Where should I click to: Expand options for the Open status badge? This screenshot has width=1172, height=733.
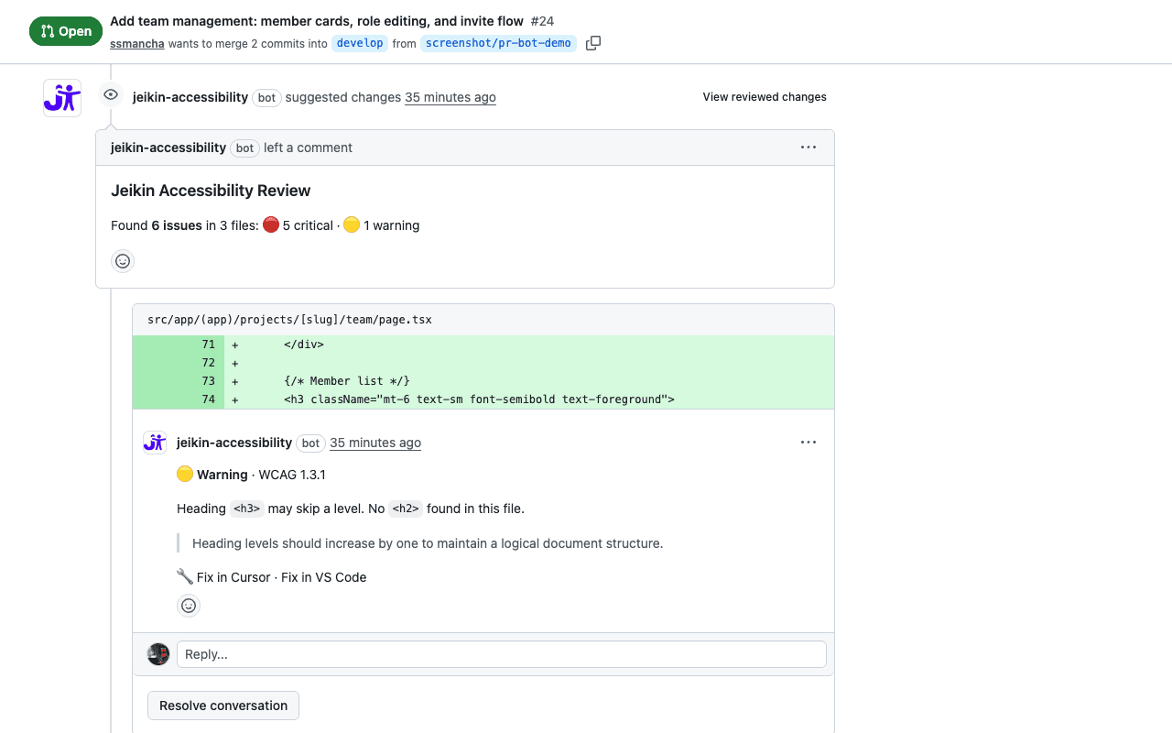click(65, 30)
